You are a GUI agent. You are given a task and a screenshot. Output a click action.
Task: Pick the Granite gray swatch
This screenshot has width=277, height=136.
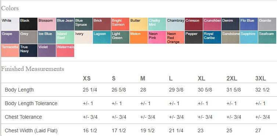(x=267, y=24)
